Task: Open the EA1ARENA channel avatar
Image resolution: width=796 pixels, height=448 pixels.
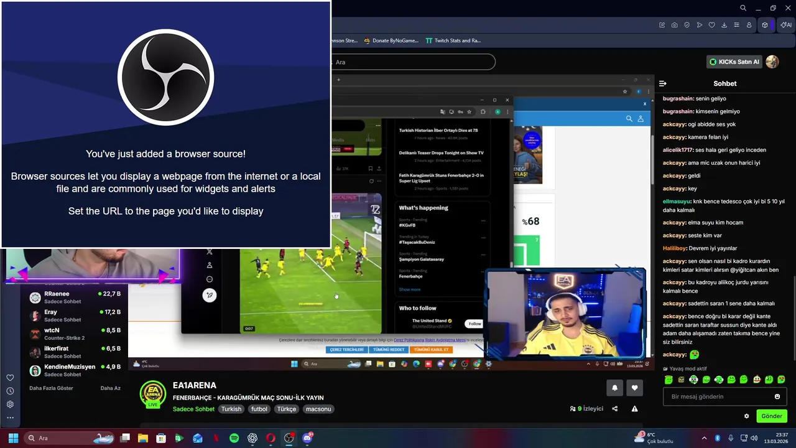Action: tap(153, 393)
